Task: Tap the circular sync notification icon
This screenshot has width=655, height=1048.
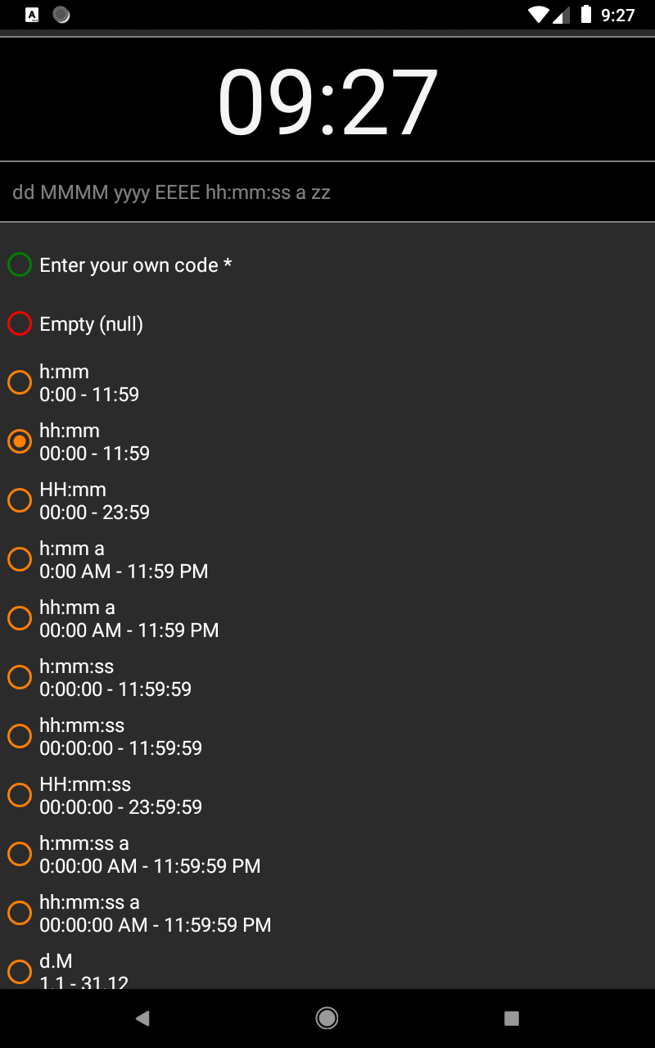Action: point(61,15)
